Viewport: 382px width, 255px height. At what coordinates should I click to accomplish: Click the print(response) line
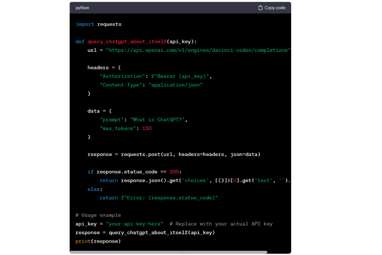(x=98, y=241)
